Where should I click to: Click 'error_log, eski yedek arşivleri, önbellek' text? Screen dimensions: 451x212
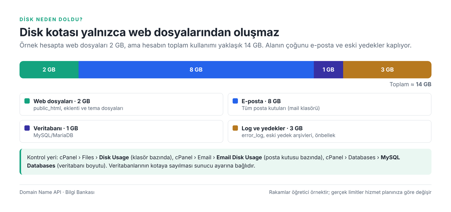[288, 135]
